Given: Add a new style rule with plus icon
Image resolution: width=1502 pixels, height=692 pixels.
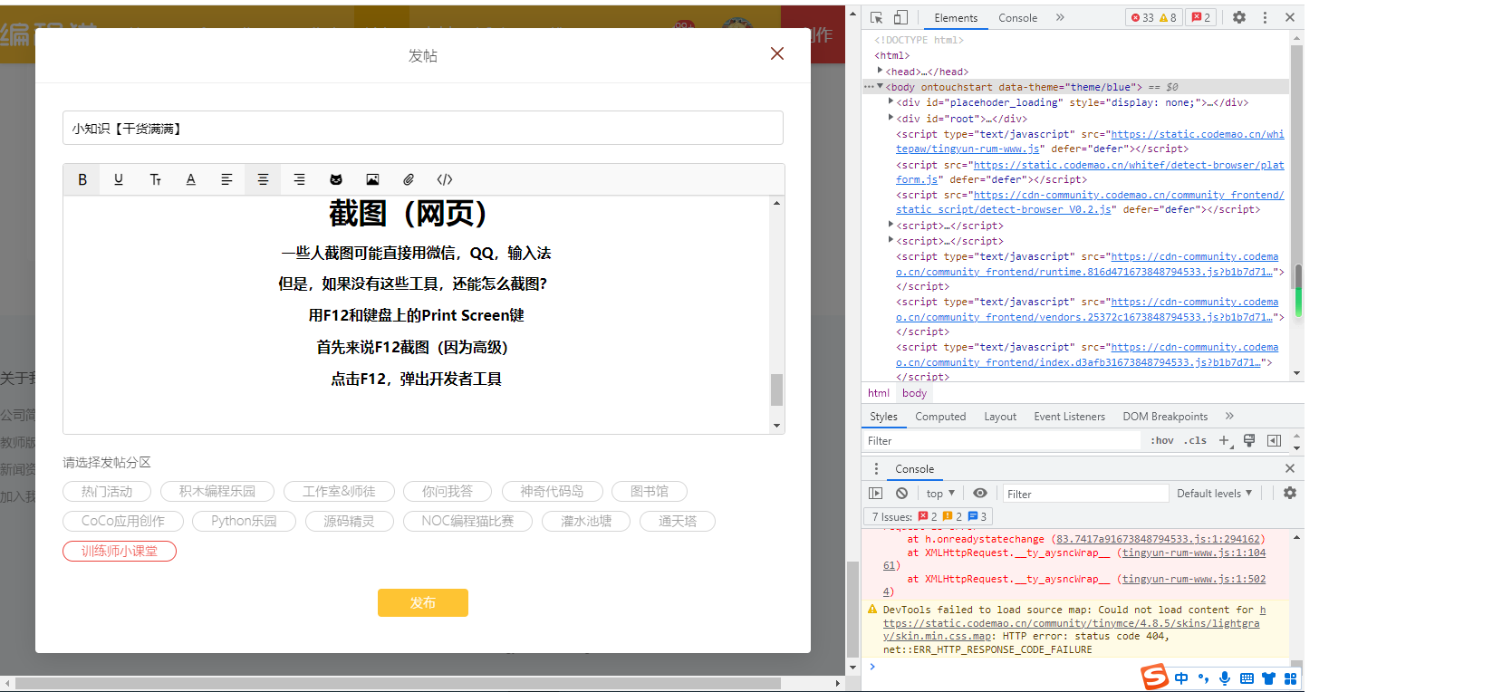Looking at the screenshot, I should (x=1224, y=441).
